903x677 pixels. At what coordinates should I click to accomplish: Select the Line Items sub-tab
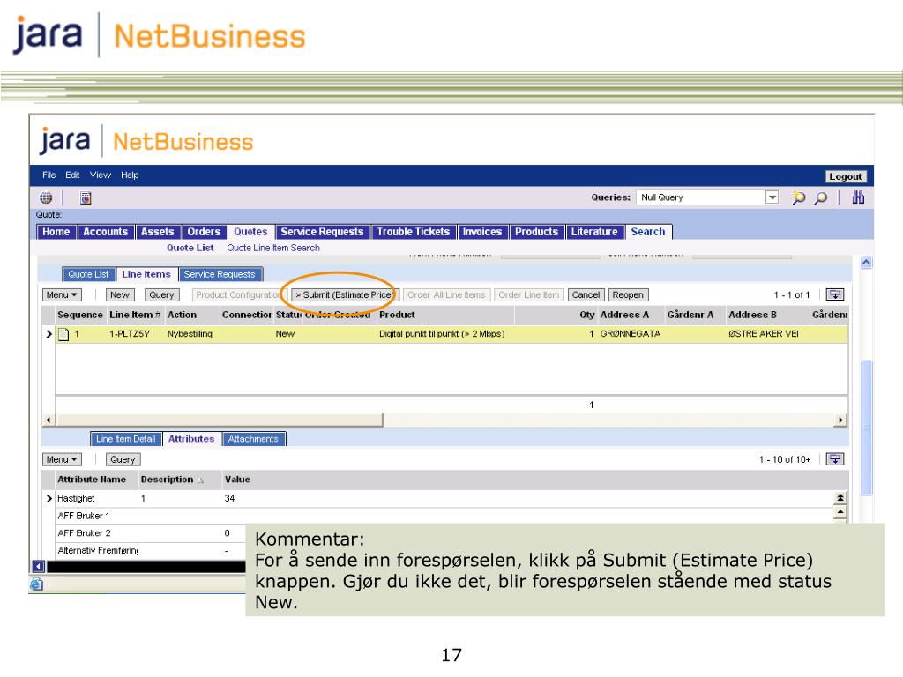coord(146,275)
